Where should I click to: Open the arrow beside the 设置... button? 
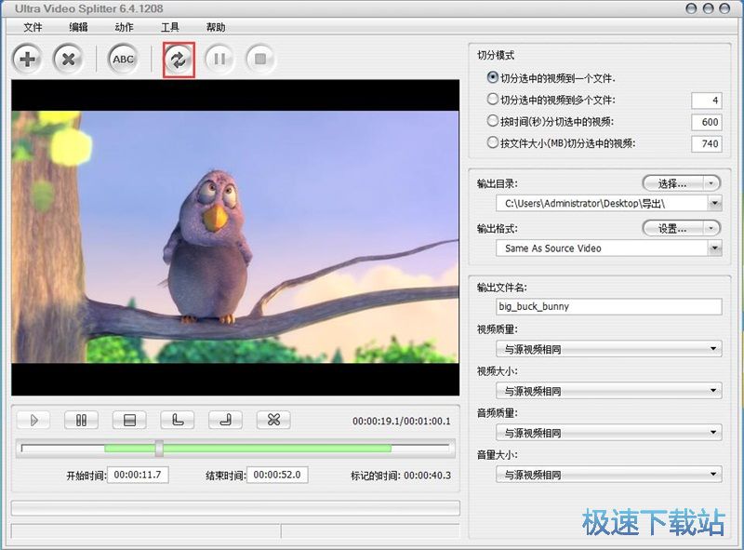[711, 229]
